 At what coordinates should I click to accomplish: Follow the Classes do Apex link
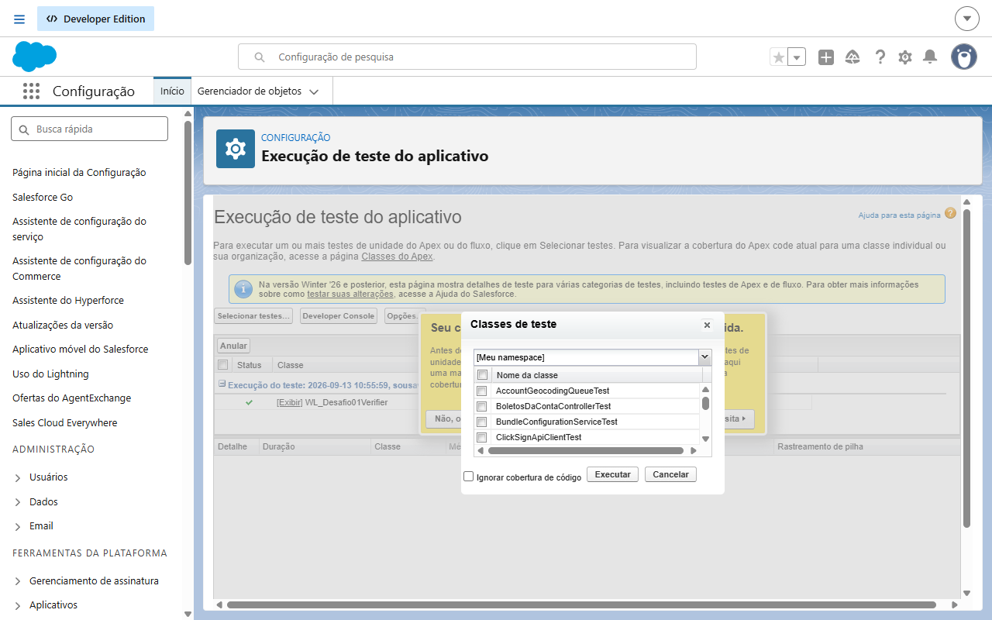pyautogui.click(x=397, y=257)
